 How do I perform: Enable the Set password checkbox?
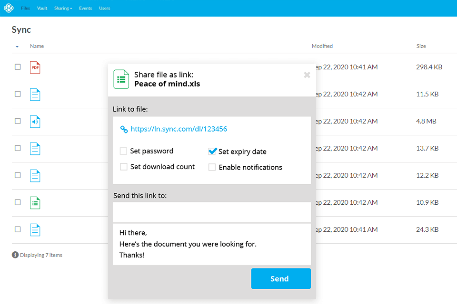coord(124,152)
